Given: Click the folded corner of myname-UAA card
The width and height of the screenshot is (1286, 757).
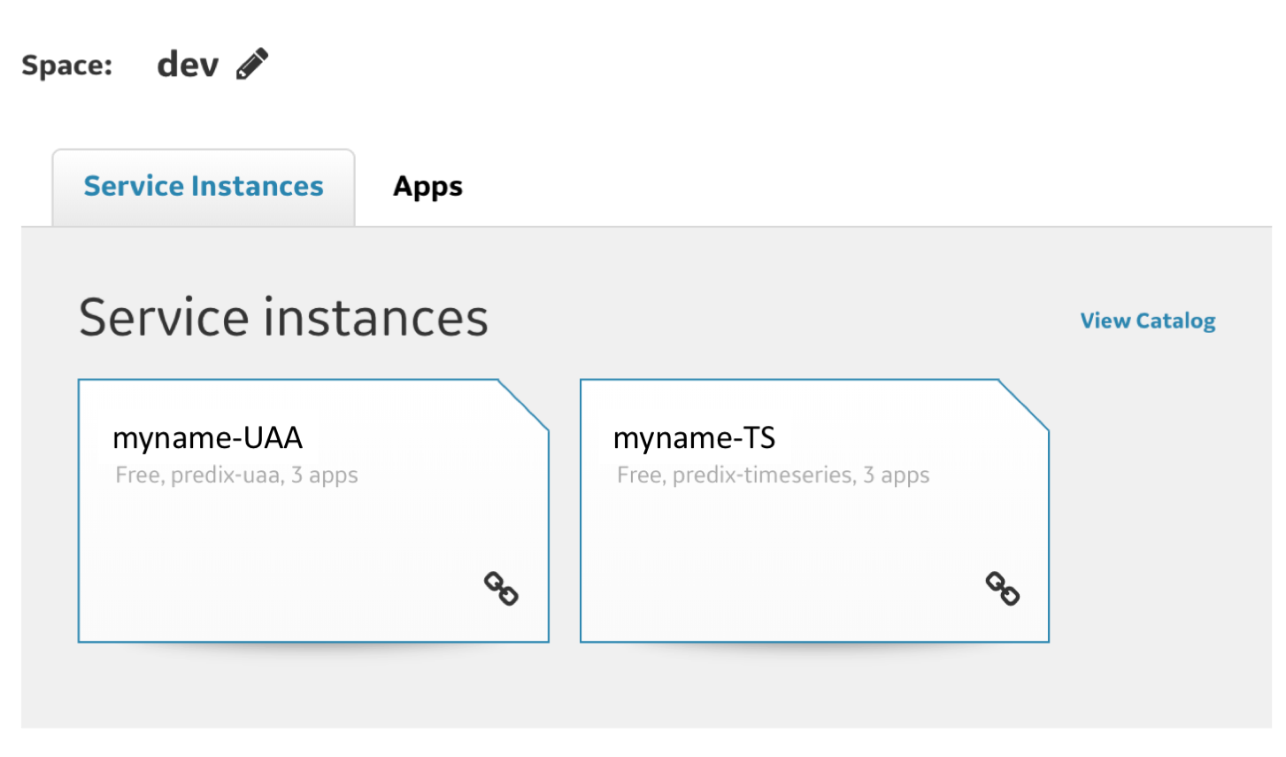Looking at the screenshot, I should pyautogui.click(x=526, y=404).
